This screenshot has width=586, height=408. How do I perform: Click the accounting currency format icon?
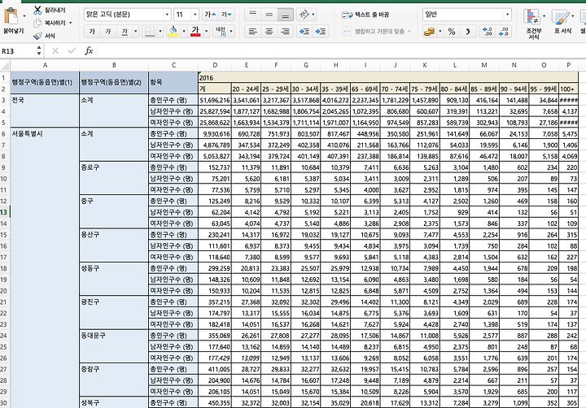click(x=429, y=32)
